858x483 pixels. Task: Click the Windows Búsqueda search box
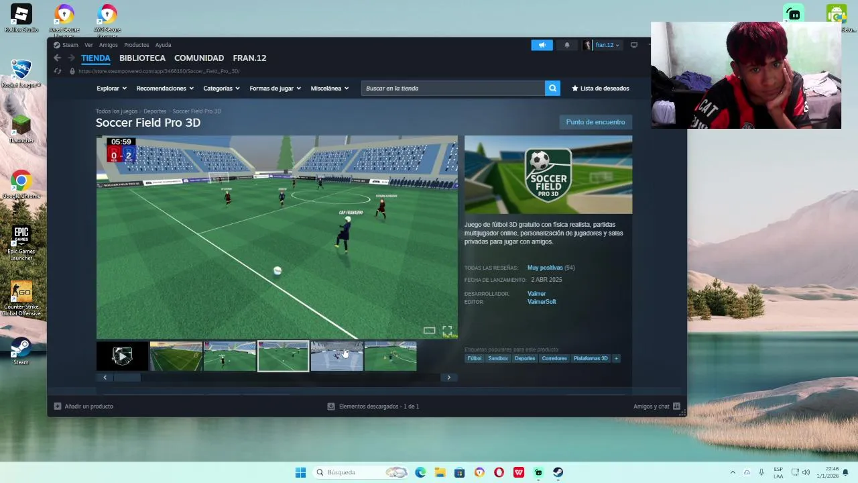click(361, 472)
